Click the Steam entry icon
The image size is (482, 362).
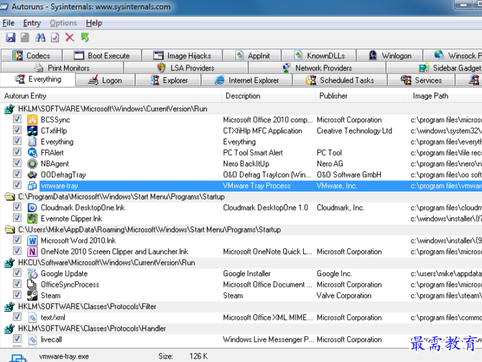(32, 296)
